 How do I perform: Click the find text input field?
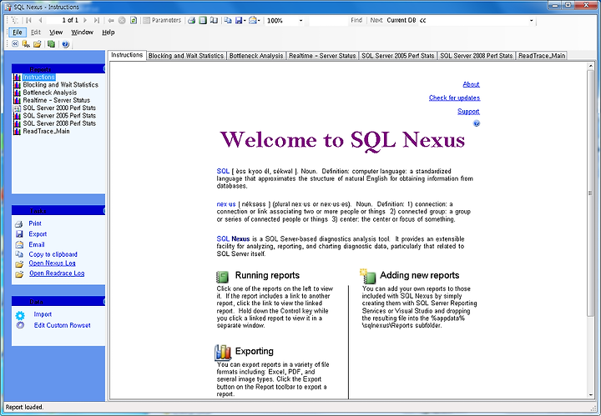(328, 20)
